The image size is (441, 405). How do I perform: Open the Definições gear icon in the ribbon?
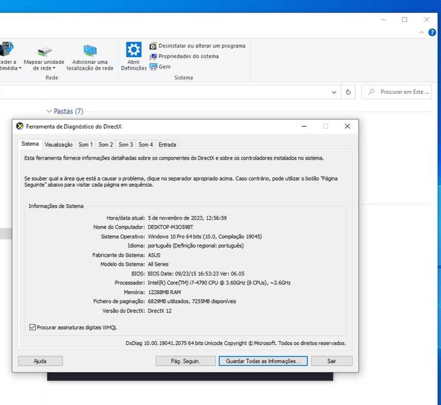click(134, 49)
